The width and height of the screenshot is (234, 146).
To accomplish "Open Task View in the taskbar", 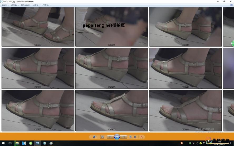I will pos(10,143).
